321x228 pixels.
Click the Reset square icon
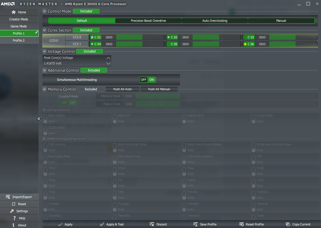click(14, 204)
